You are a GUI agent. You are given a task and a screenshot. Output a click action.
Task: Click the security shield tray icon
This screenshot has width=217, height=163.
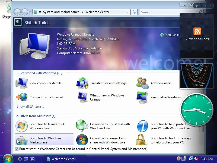178,158
